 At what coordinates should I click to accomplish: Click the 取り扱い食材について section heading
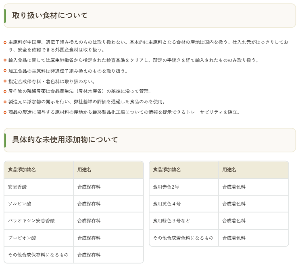(x=50, y=16)
